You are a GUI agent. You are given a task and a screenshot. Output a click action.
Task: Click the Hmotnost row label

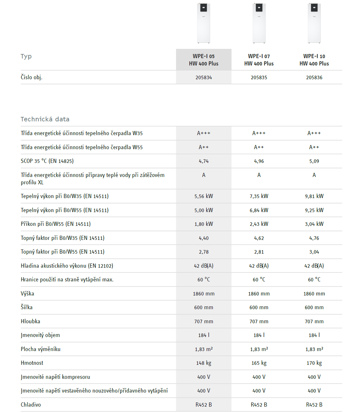tap(32, 363)
